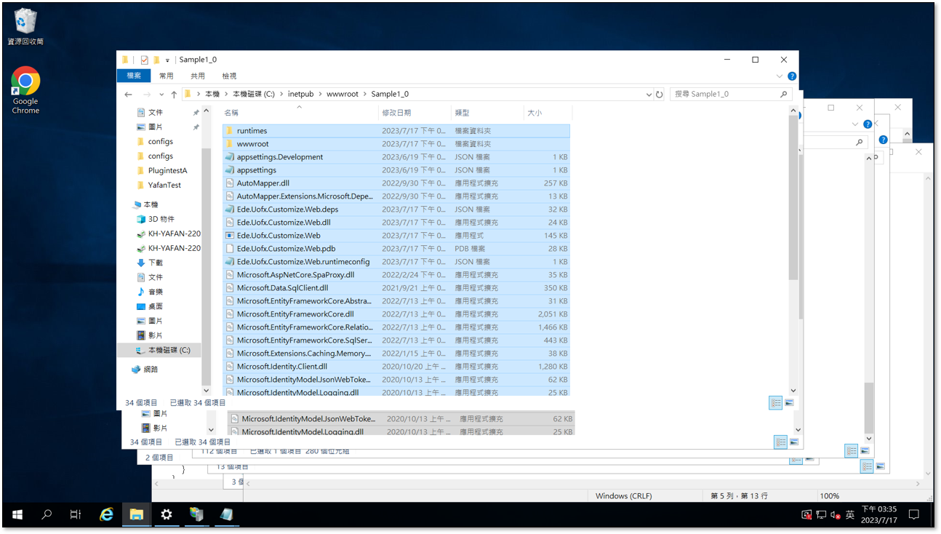Open 桌面 in navigation pane

(x=156, y=306)
